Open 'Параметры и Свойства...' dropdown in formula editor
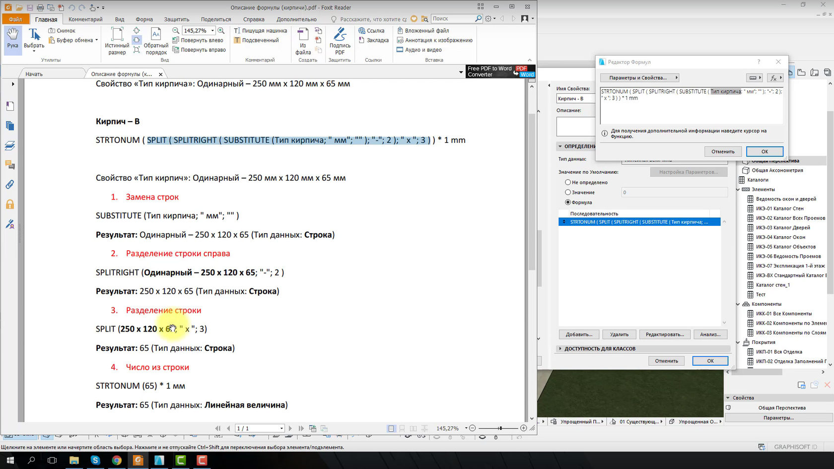The height and width of the screenshot is (469, 834). pos(639,78)
